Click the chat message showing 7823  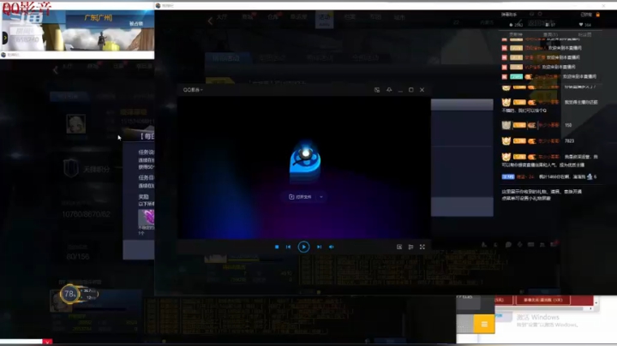click(x=569, y=140)
